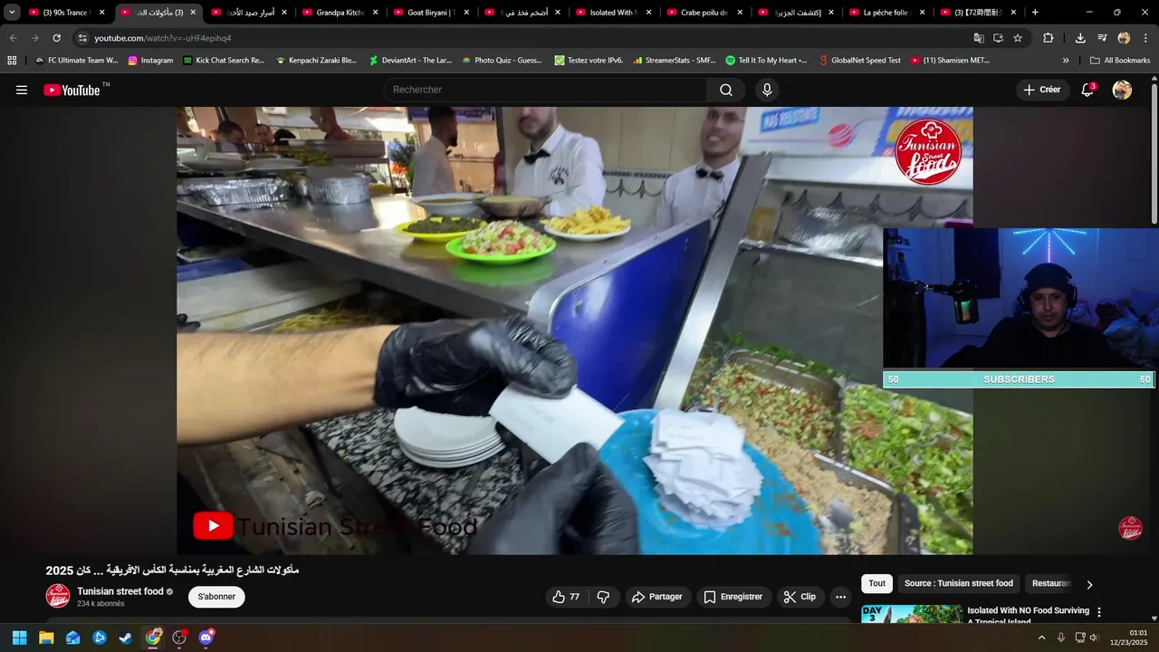
Task: Open volume control in system tray
Action: [1094, 638]
